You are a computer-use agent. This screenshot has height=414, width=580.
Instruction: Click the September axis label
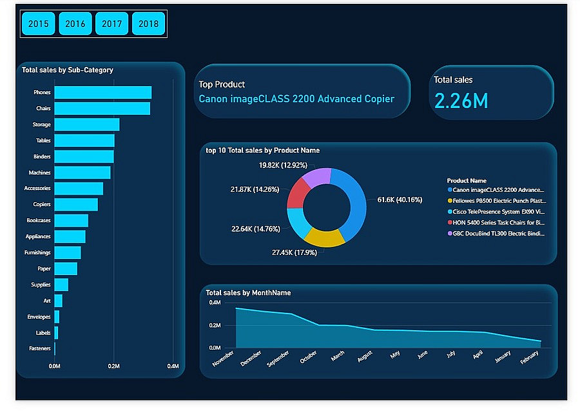pos(278,359)
